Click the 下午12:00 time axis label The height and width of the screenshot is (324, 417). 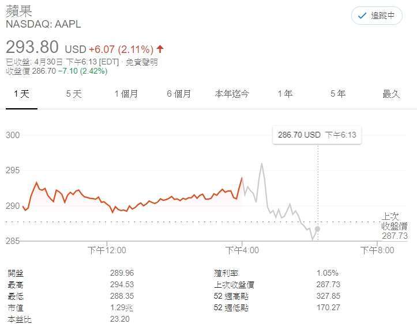click(107, 250)
